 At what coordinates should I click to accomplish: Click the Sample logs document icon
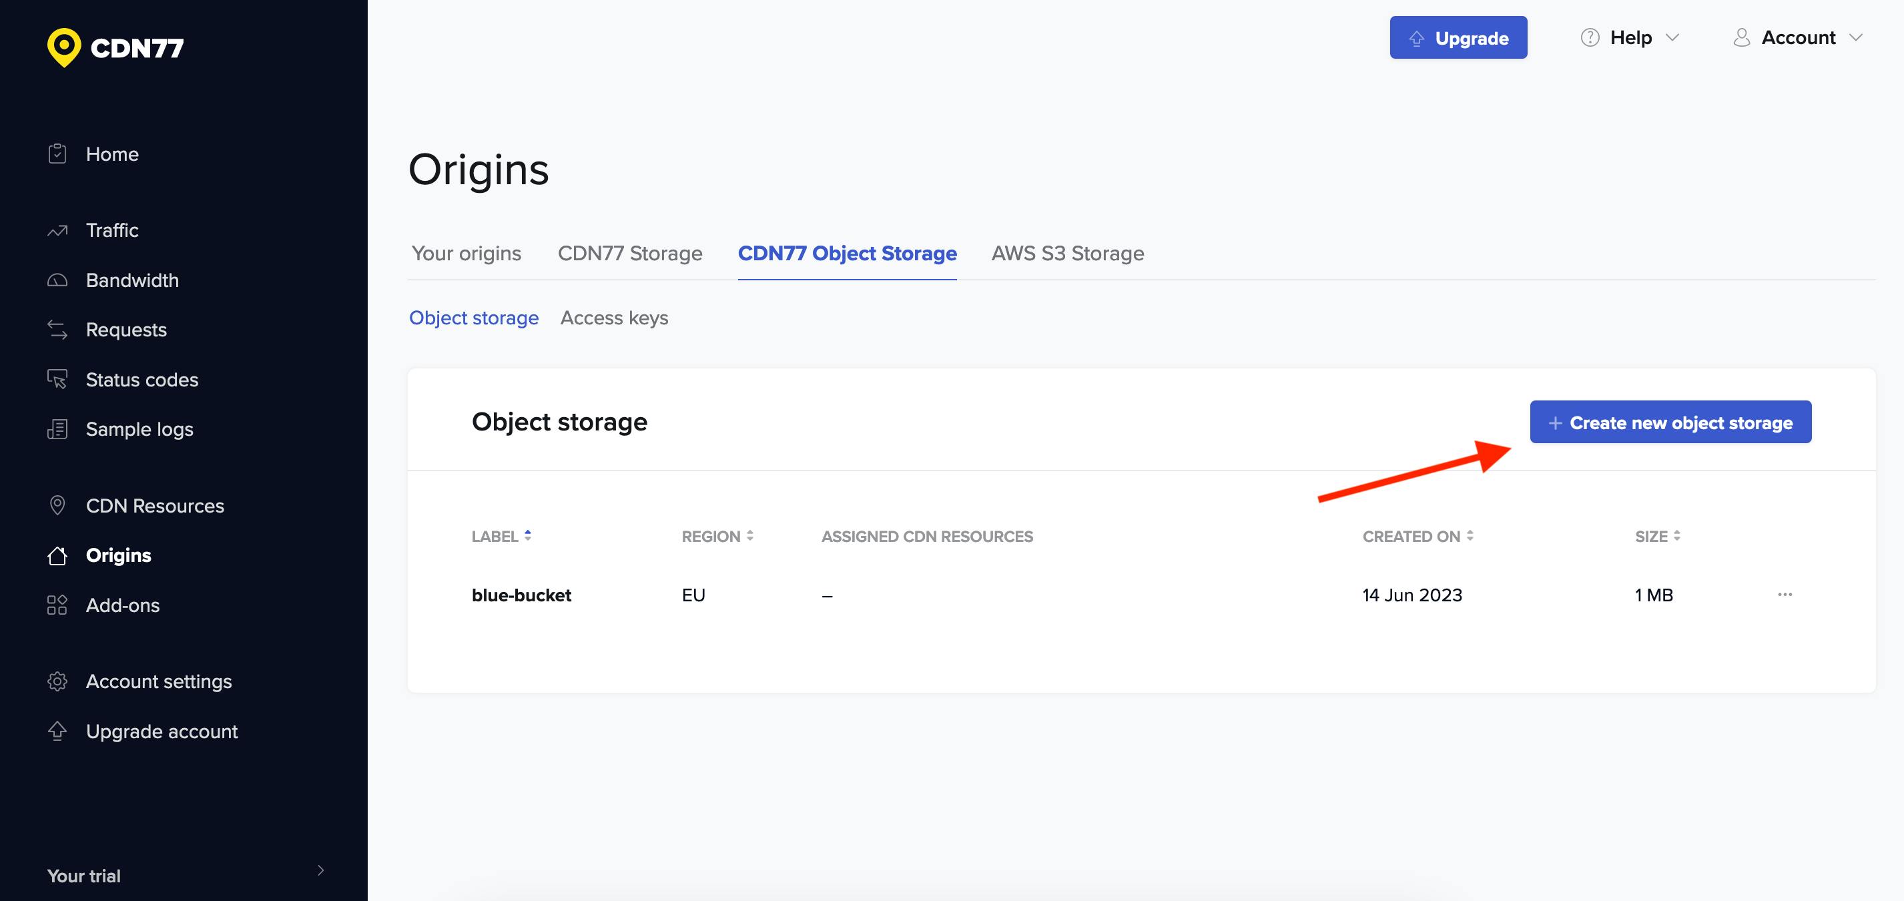point(57,428)
